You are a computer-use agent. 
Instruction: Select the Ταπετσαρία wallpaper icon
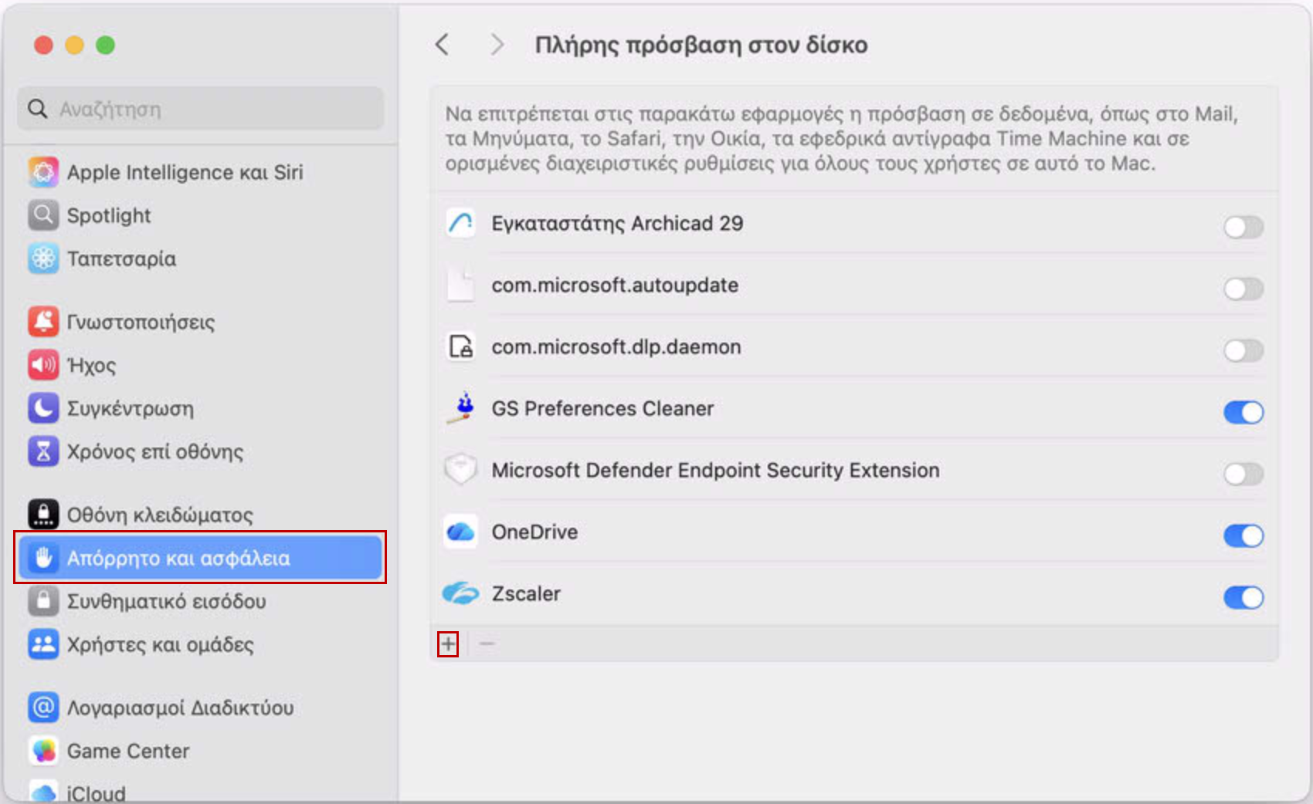(x=43, y=258)
